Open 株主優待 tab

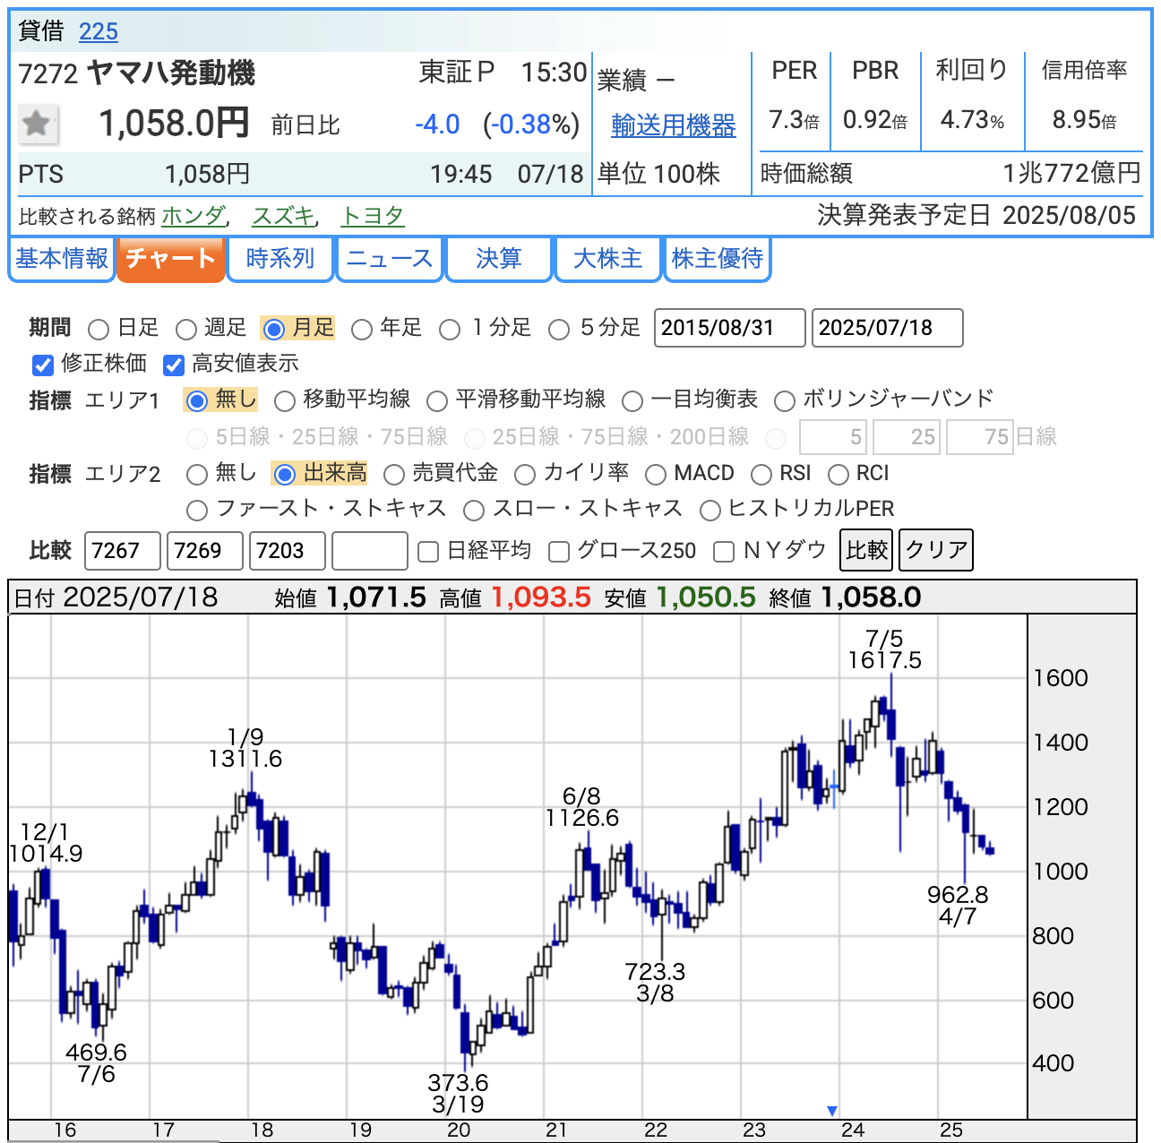718,259
